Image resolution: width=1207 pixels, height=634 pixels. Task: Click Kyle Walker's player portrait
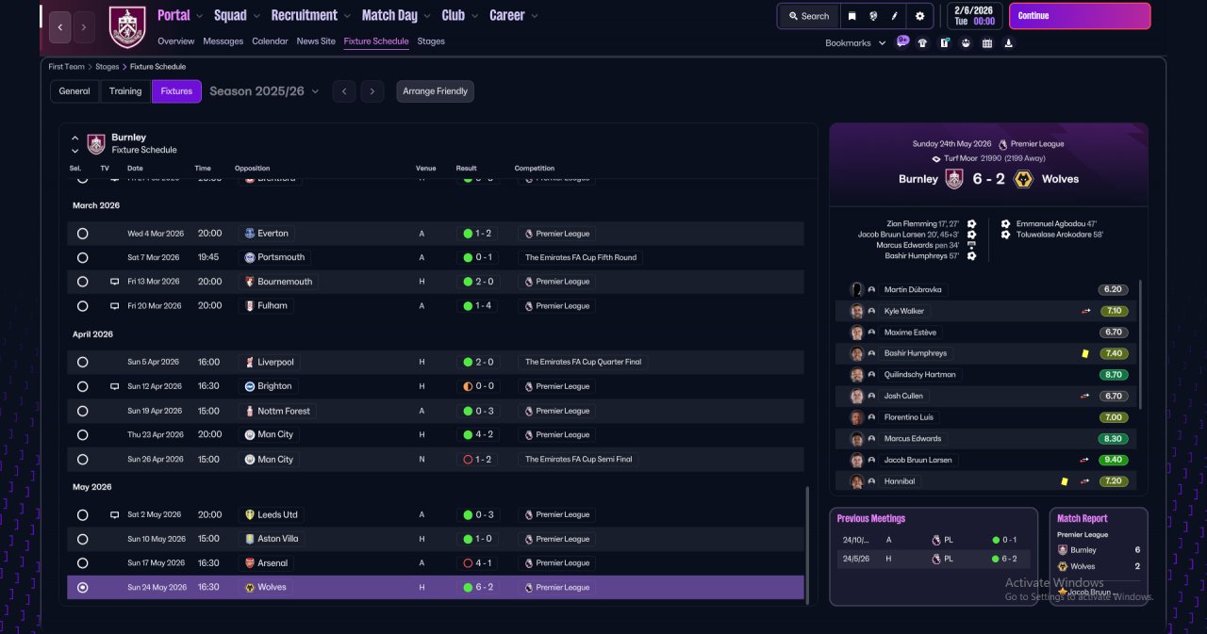(857, 311)
